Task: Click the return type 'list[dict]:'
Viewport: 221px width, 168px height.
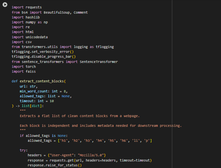Action: point(33,106)
